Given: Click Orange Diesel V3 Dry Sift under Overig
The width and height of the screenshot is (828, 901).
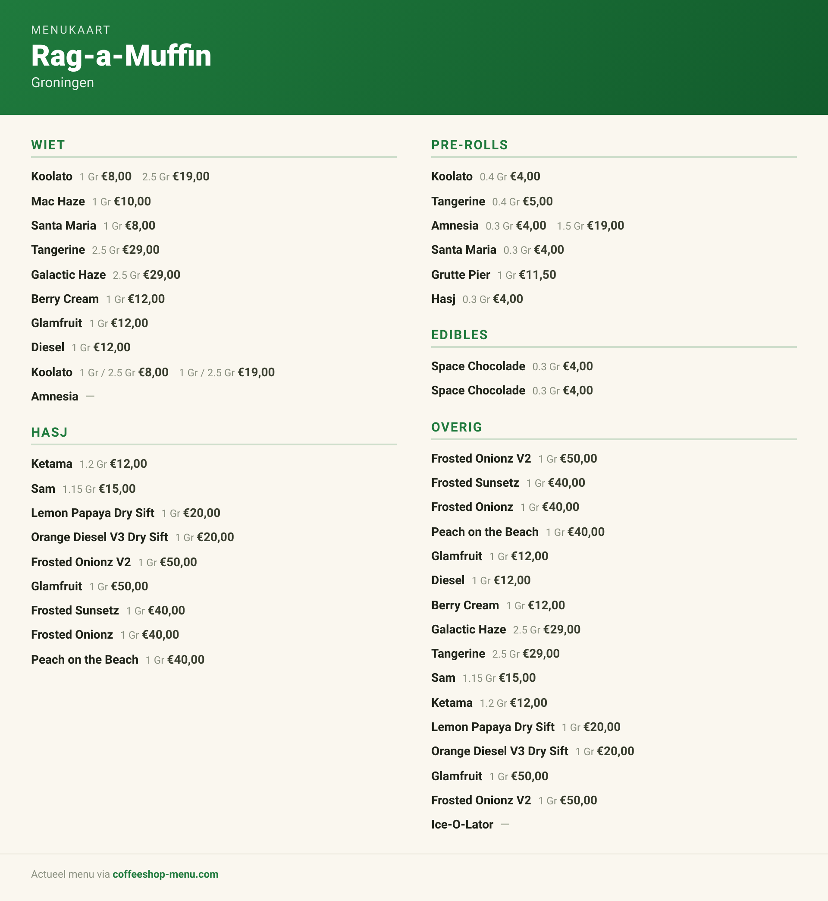Looking at the screenshot, I should 499,751.
